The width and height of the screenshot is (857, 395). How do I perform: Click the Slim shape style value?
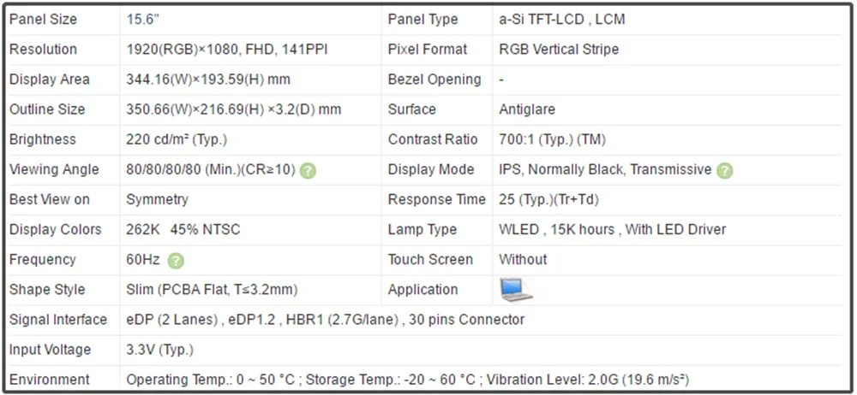click(212, 290)
